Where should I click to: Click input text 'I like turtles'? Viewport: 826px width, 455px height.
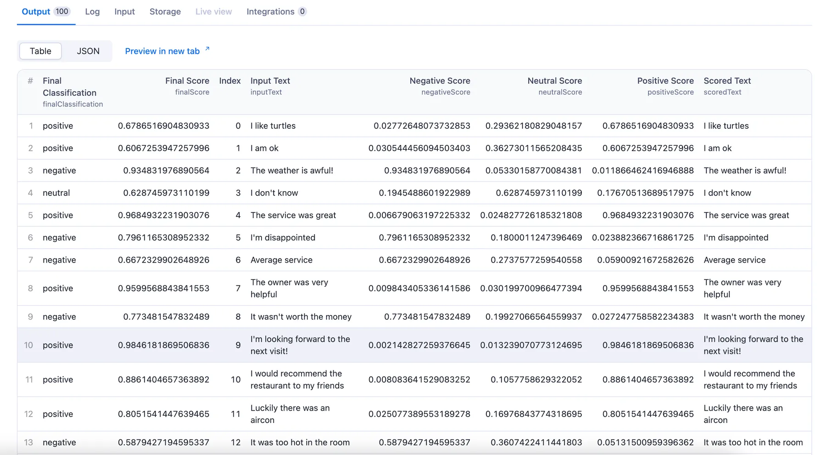[x=273, y=126]
